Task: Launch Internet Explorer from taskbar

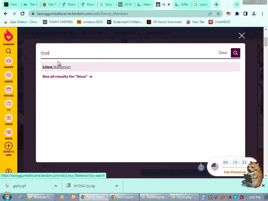Action: [21, 197]
